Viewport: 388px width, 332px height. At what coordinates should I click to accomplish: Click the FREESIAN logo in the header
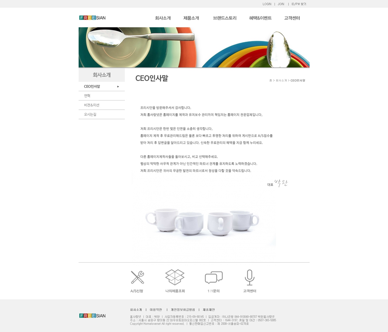tap(92, 18)
